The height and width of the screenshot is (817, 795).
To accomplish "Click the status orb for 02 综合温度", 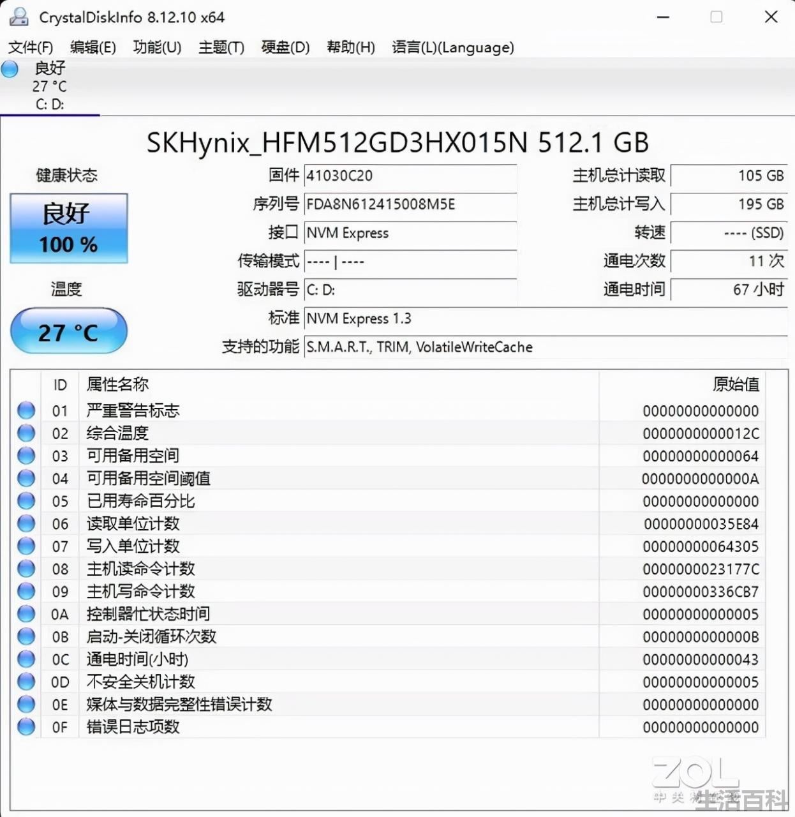I will coord(26,433).
